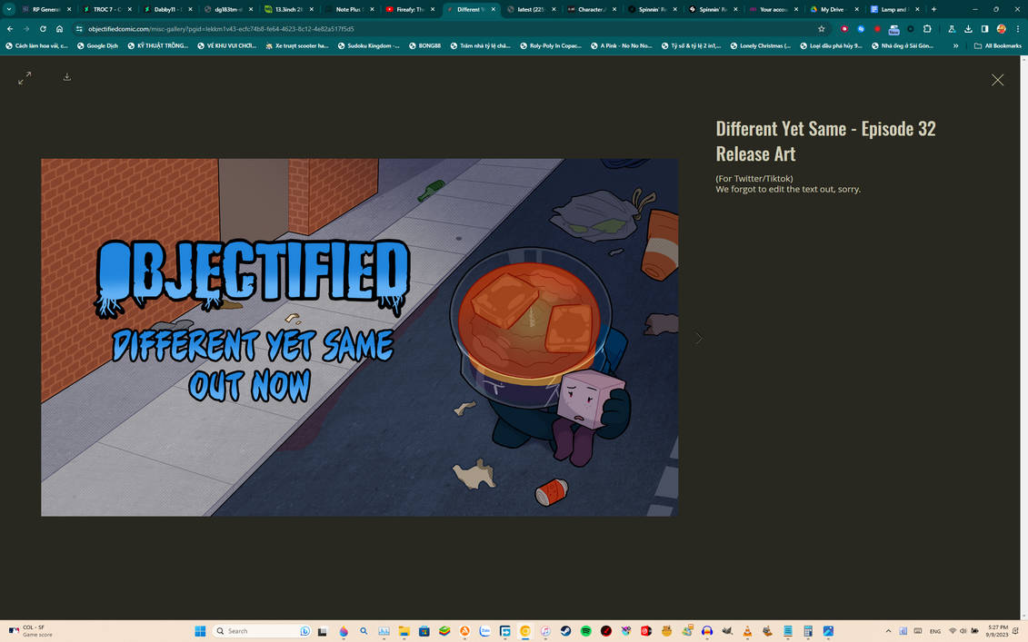The width and height of the screenshot is (1028, 642).
Task: Open Microsoft Store from the taskbar
Action: [424, 631]
